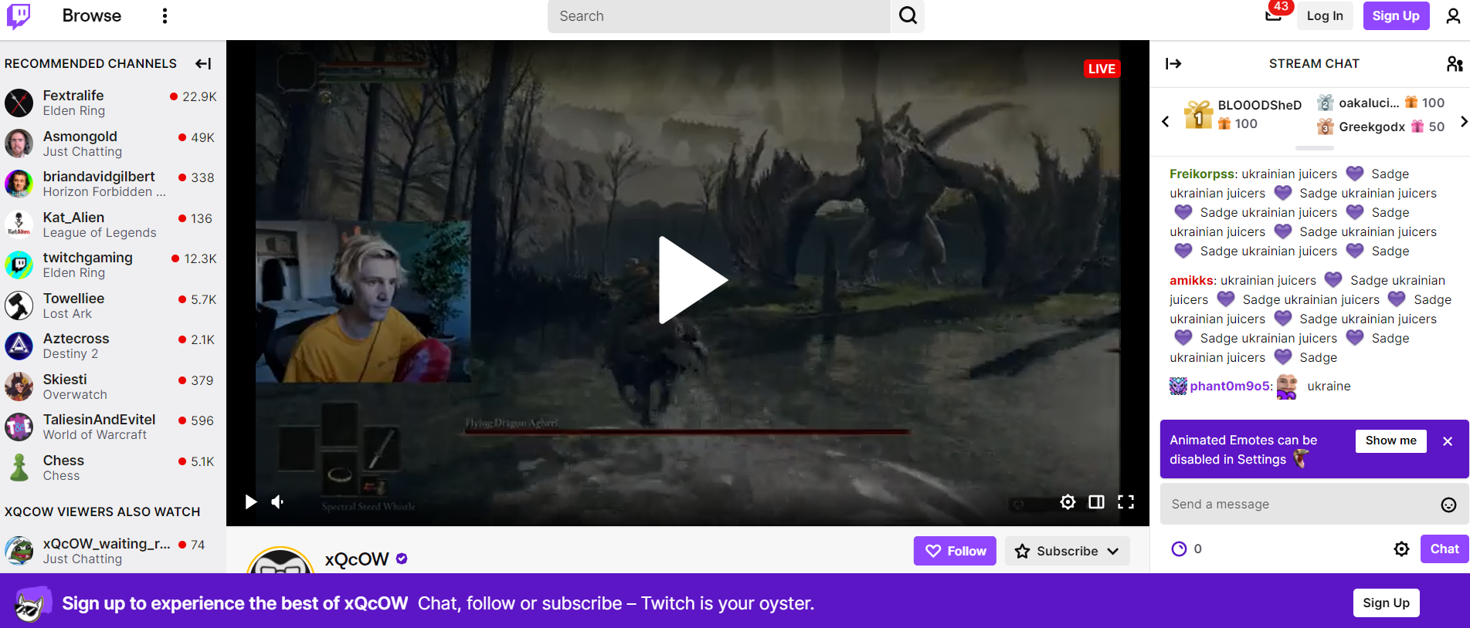The height and width of the screenshot is (628, 1470).
Task: Click Sign Up in the bottom banner
Action: [x=1386, y=603]
